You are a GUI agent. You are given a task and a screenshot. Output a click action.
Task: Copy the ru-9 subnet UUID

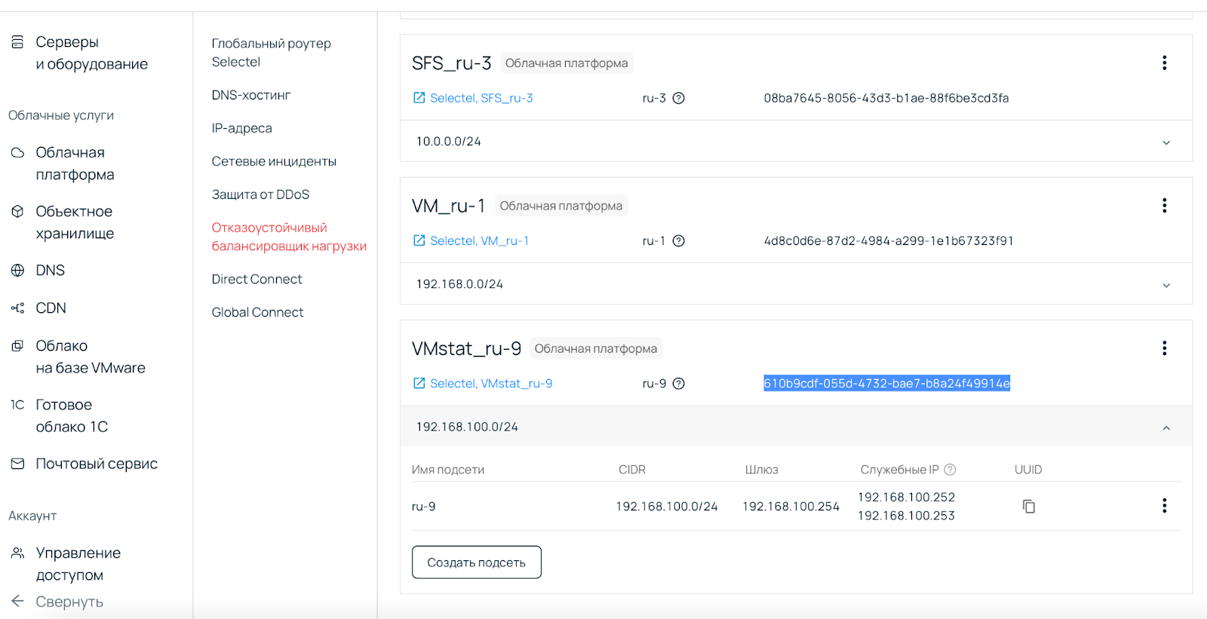click(x=1028, y=506)
